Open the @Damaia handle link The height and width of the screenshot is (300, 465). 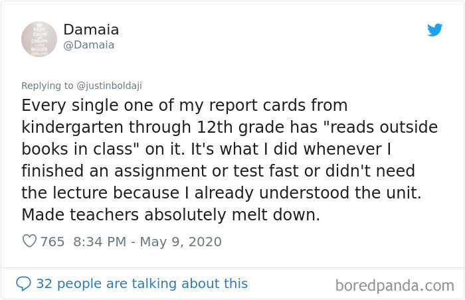(x=89, y=44)
